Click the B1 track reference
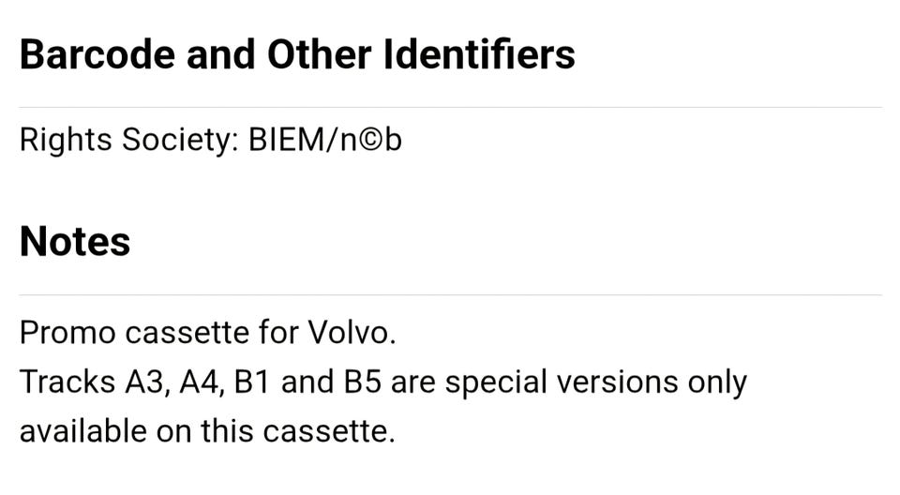900x495 pixels. pos(252,382)
